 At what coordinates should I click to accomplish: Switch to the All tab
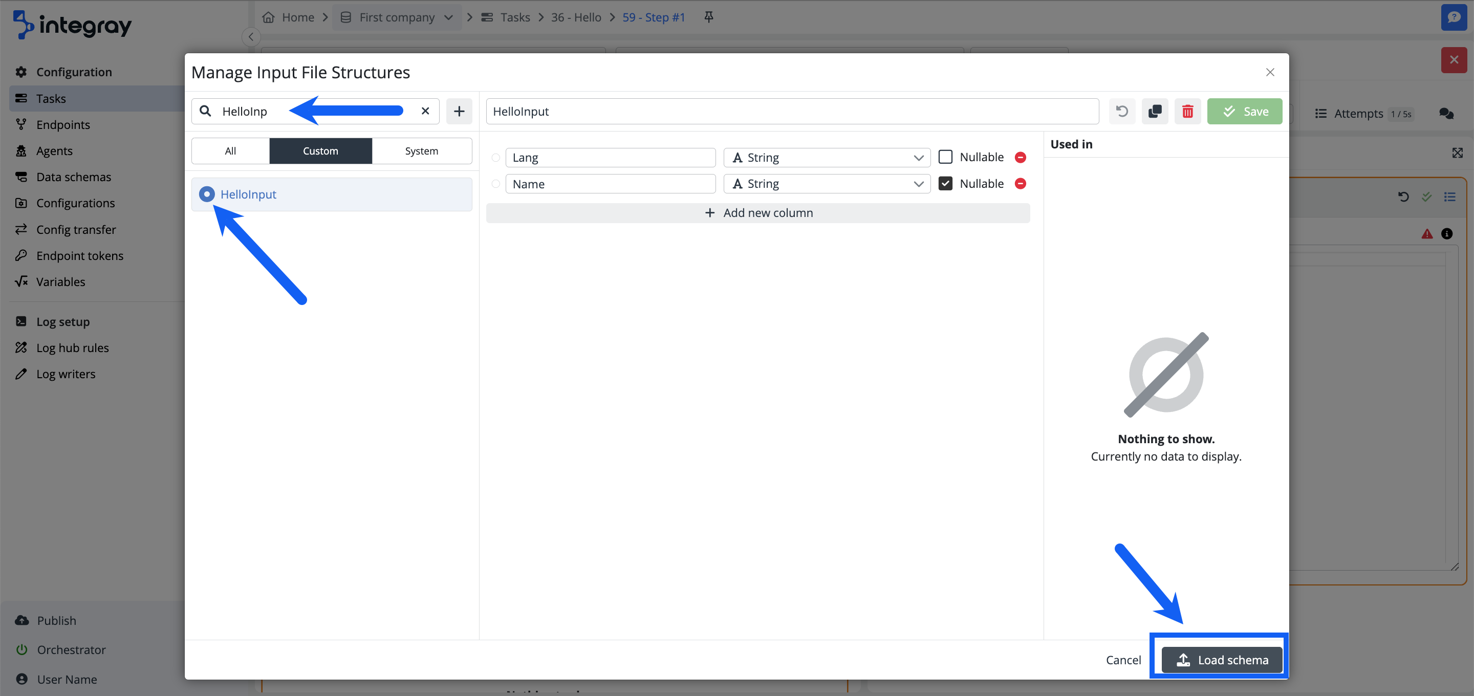point(230,150)
